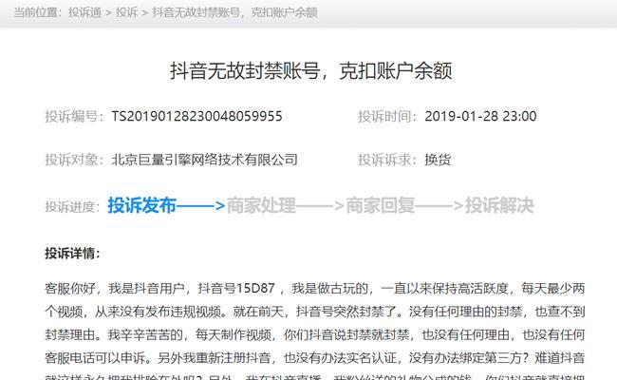Click the page title 抖音无故封禁账号，克扣账户余额
617x380 pixels.
[x=310, y=71]
